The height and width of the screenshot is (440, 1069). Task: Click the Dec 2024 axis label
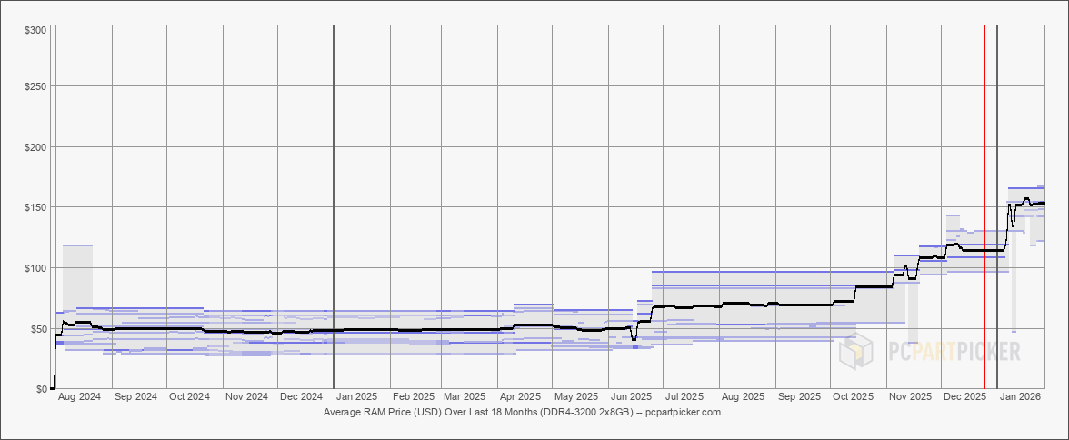pos(301,396)
